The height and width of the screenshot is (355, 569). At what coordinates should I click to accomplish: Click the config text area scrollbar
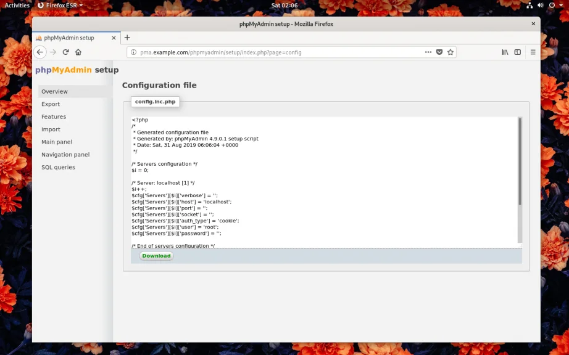[520, 161]
